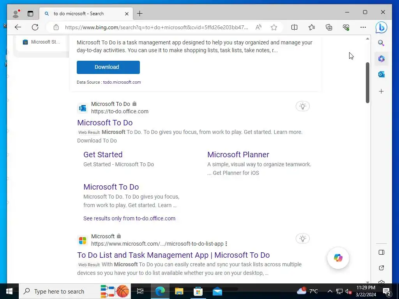Refresh the current page
399x299 pixels.
coord(35,27)
